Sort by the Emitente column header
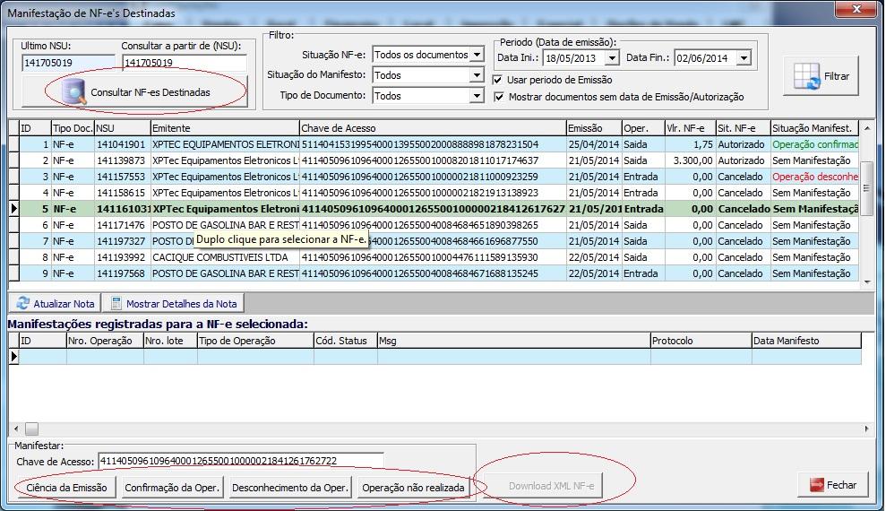 (x=225, y=128)
